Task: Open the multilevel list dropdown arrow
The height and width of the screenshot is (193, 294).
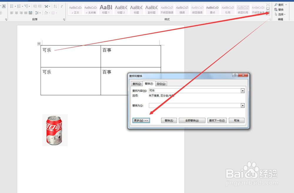Action: point(29,6)
